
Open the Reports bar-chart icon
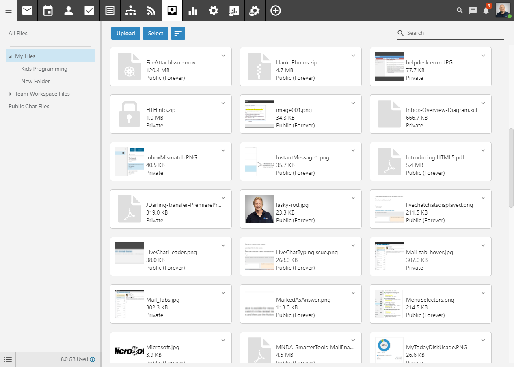click(192, 11)
